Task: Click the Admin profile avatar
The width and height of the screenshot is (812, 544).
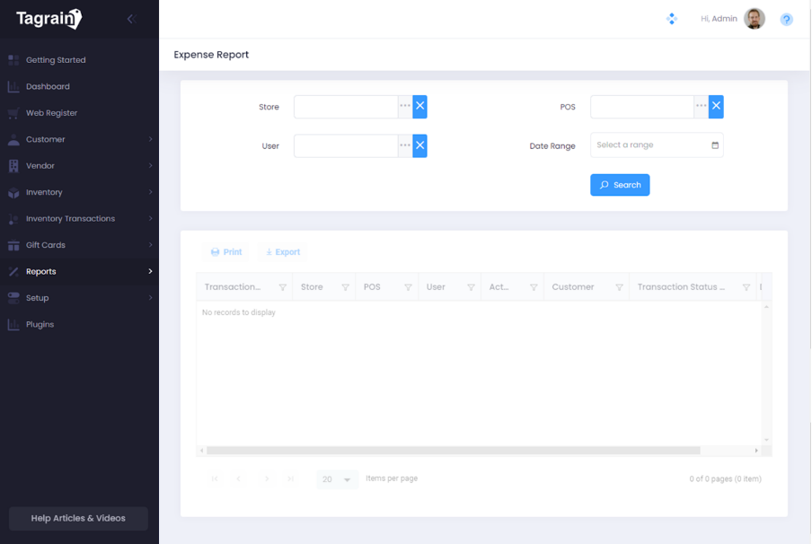Action: click(x=755, y=19)
